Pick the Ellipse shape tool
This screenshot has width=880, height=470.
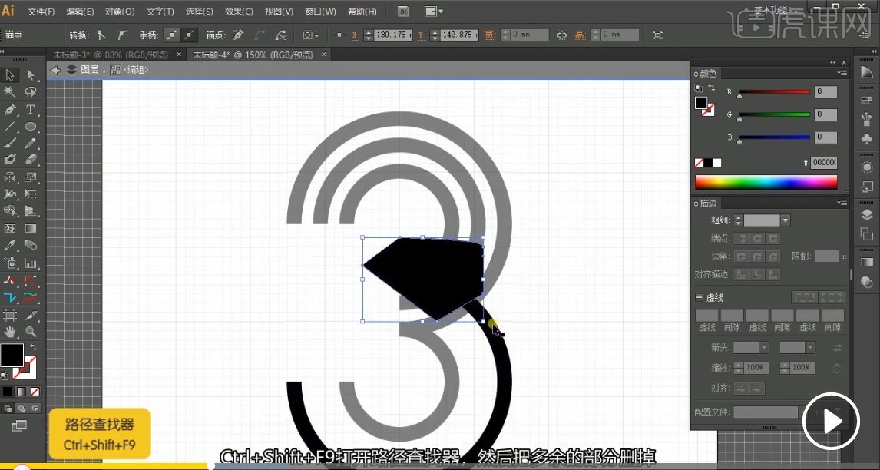[31, 127]
